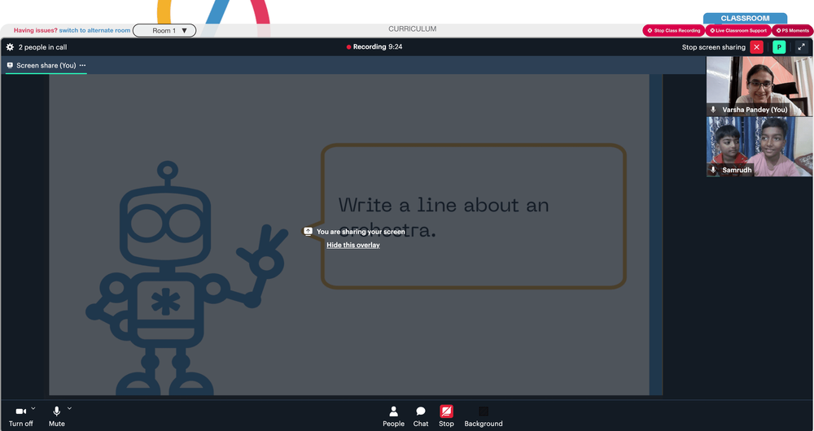
Task: Click the Hide this overlay link
Action: [x=353, y=245]
